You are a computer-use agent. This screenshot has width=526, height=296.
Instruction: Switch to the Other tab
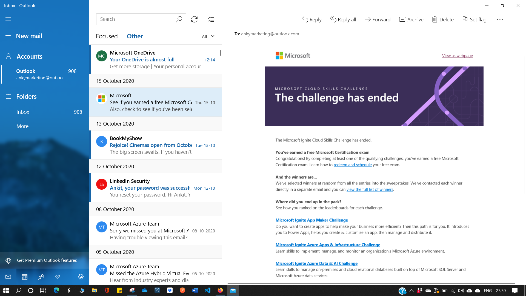click(135, 36)
